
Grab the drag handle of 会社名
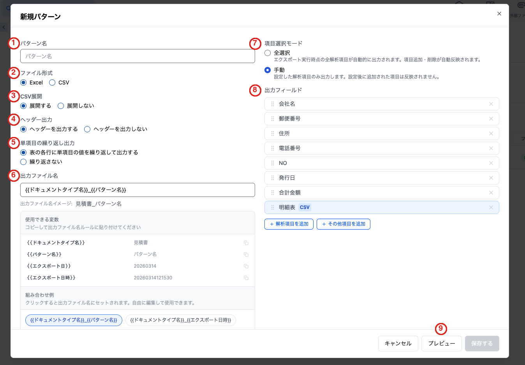273,104
